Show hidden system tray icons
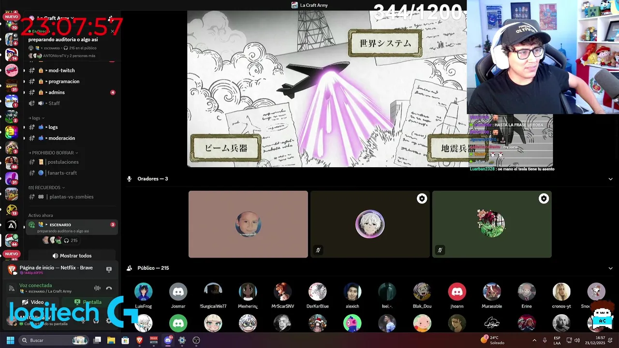The height and width of the screenshot is (348, 619). click(x=534, y=340)
